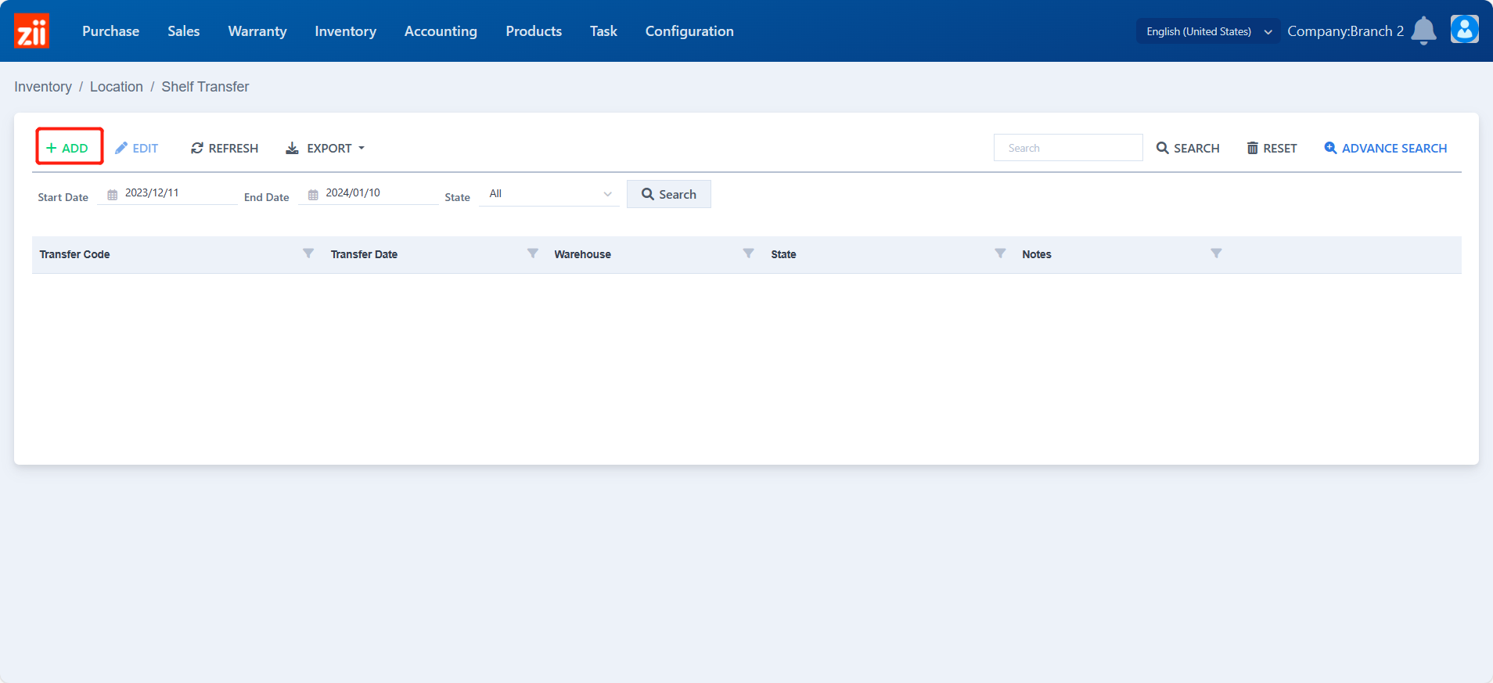Screen dimensions: 1493x683
Task: Open the Sales menu
Action: coord(184,31)
